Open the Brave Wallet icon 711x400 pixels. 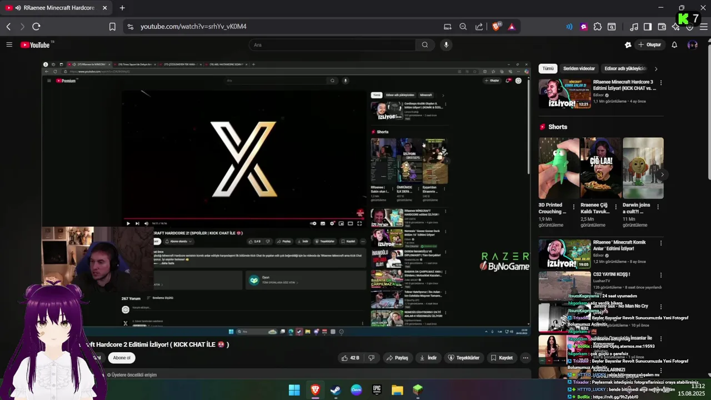pos(662,27)
